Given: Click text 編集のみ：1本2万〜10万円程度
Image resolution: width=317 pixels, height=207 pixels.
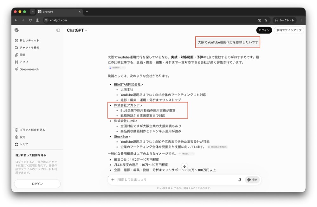Looking at the screenshot, I should [136, 159].
